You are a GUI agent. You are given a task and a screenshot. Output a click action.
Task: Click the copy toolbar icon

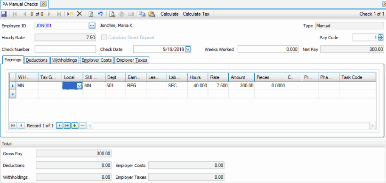coord(142,14)
